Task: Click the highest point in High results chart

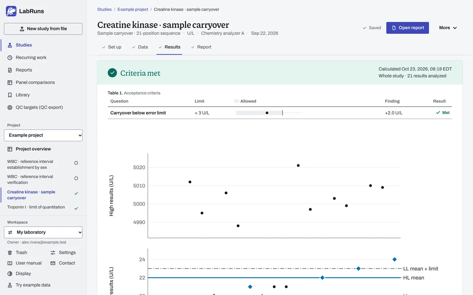Action: point(298,166)
